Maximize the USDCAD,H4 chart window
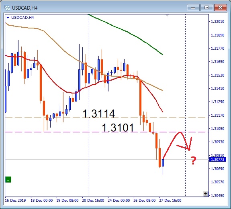 click(206, 8)
